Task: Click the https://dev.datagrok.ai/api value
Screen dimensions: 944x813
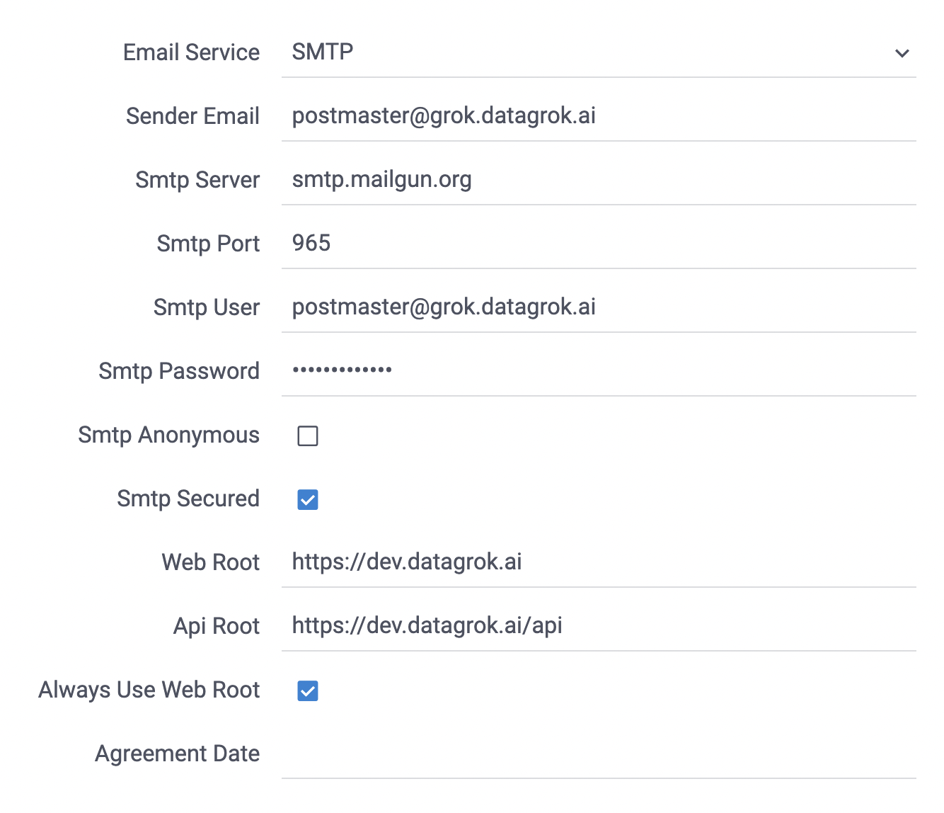Action: 427,625
